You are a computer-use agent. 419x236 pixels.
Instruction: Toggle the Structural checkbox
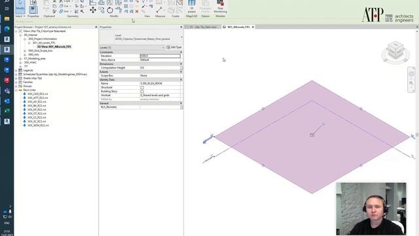[142, 87]
